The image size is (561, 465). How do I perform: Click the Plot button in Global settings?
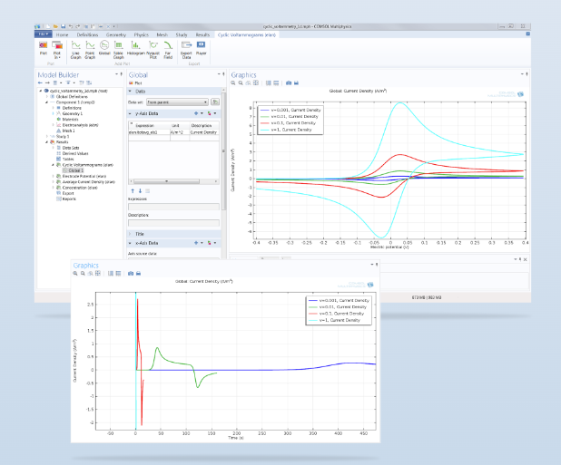[135, 82]
